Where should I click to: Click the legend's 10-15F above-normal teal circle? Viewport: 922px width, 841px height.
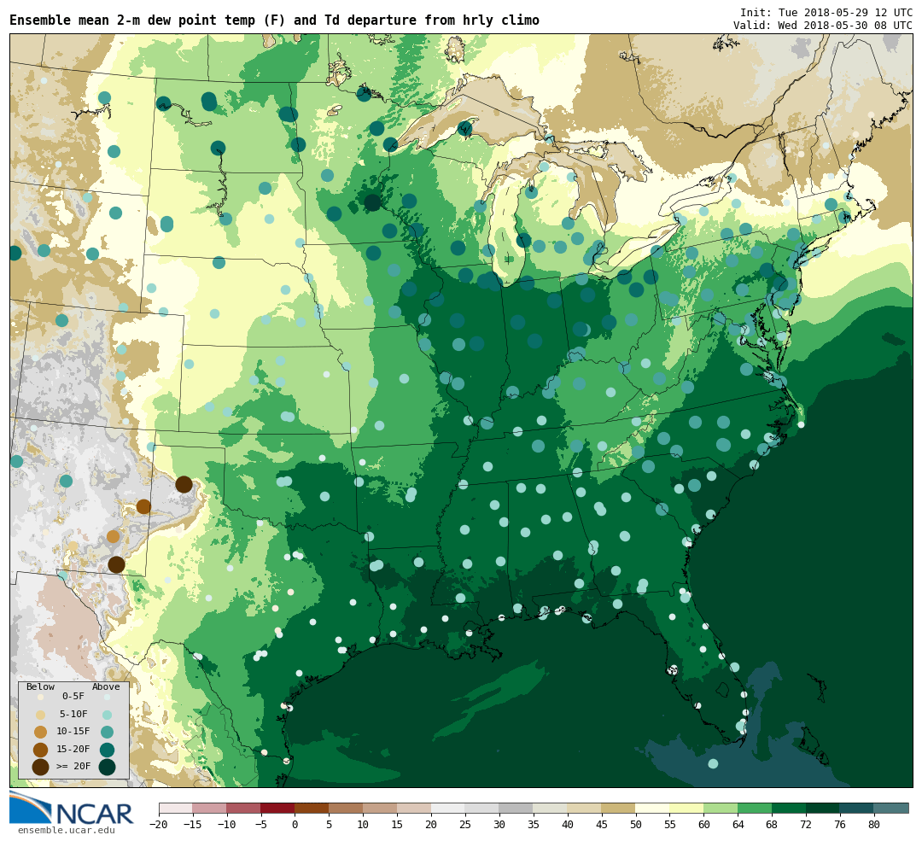pyautogui.click(x=107, y=733)
